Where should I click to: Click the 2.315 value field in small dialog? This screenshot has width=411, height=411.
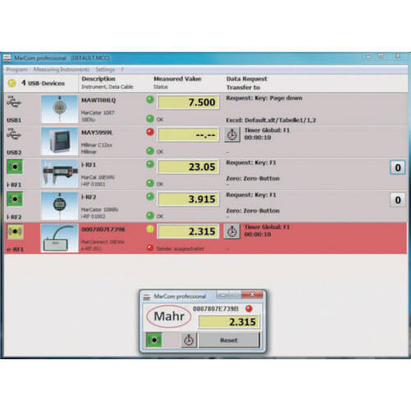tap(229, 322)
